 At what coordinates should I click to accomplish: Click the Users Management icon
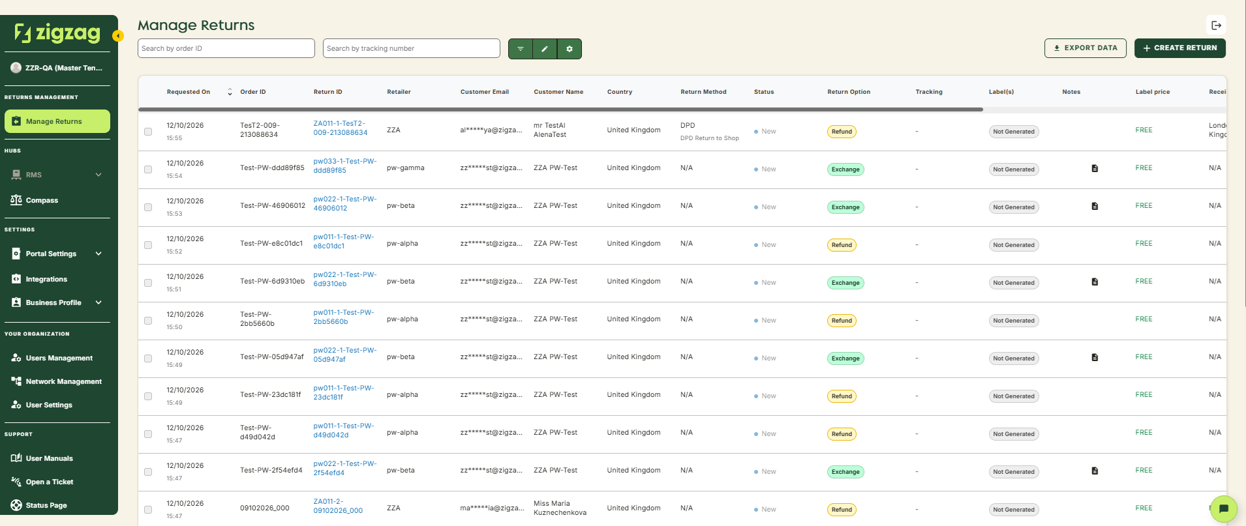(16, 358)
